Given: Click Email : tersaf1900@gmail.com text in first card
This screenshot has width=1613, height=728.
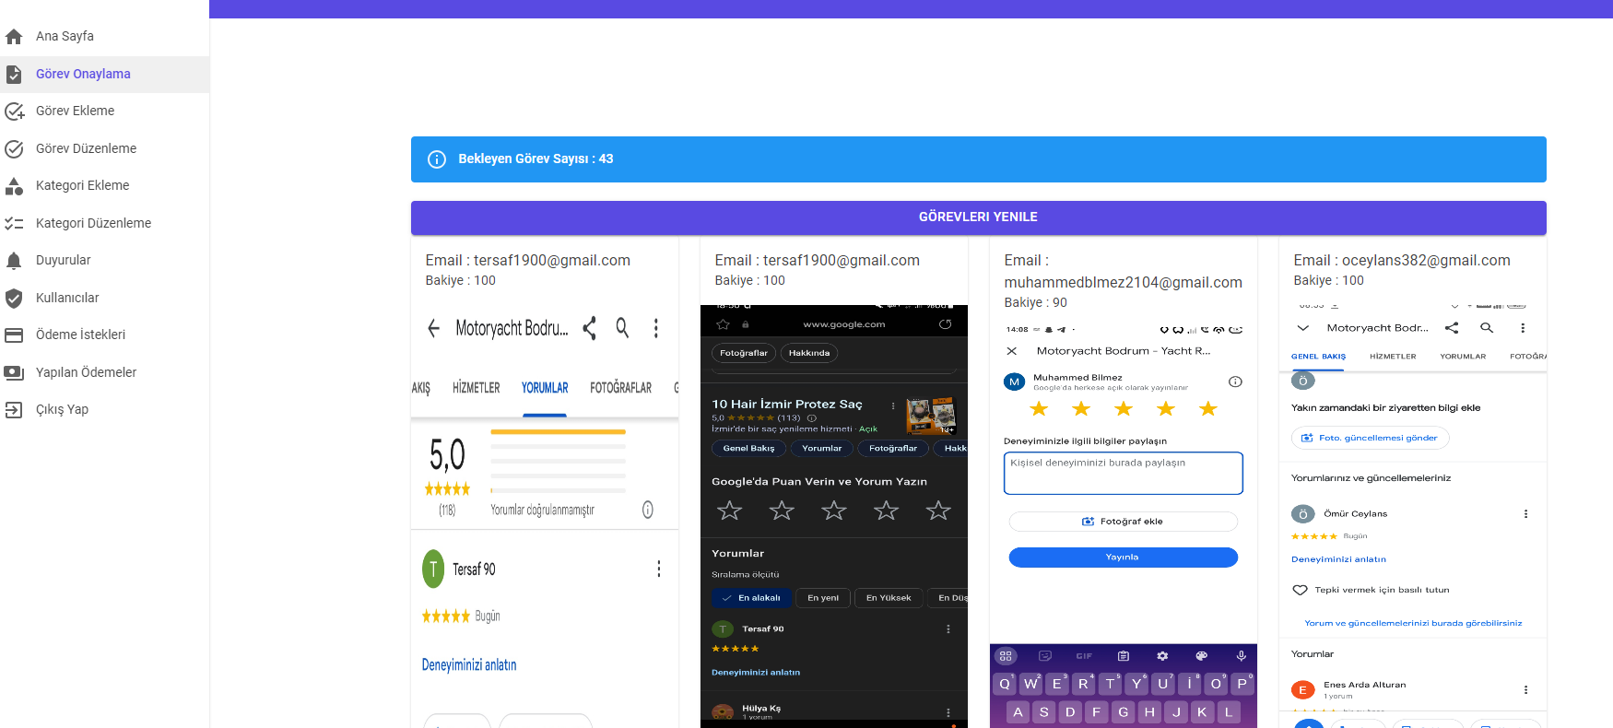Looking at the screenshot, I should [528, 261].
